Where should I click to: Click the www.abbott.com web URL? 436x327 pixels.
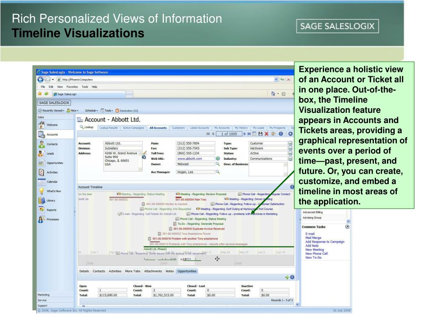pos(189,158)
